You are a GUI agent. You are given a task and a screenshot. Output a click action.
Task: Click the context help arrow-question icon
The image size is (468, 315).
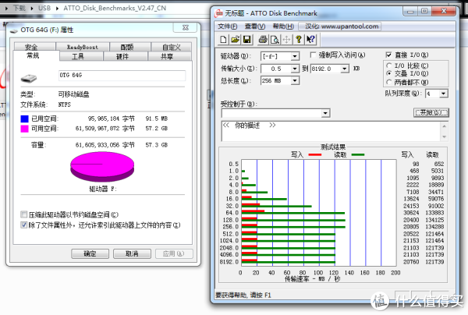pyautogui.click(x=310, y=39)
